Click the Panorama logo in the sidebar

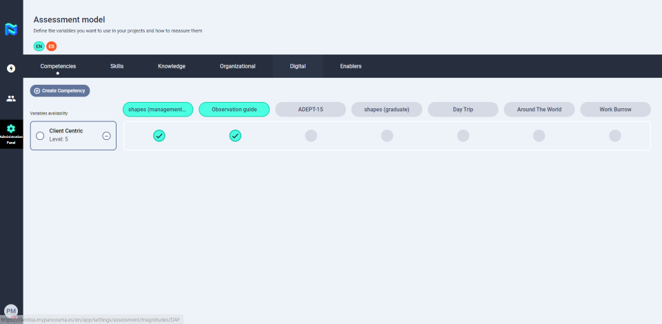[x=11, y=30]
